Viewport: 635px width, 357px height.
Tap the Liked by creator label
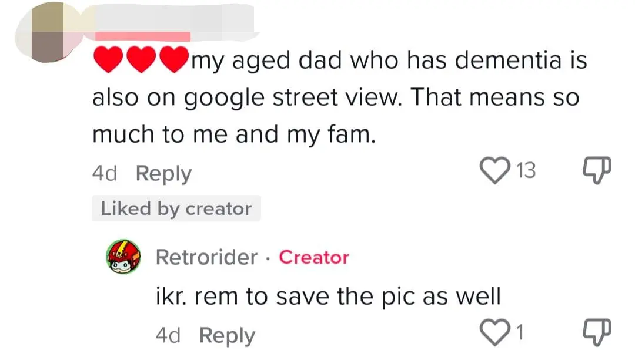176,208
